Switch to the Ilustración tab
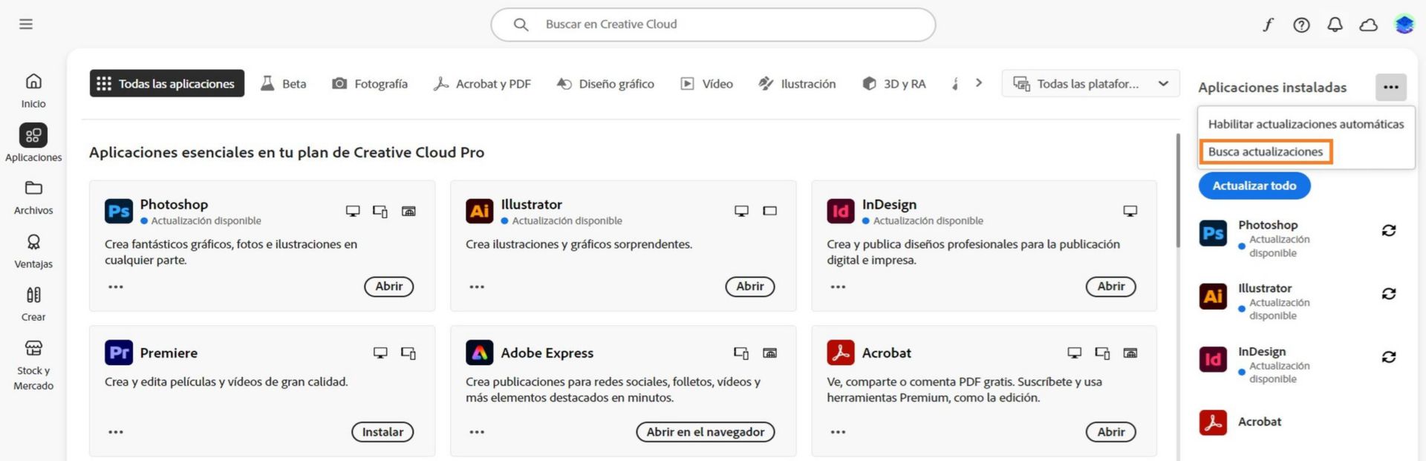Viewport: 1426px width, 461px height. (797, 84)
